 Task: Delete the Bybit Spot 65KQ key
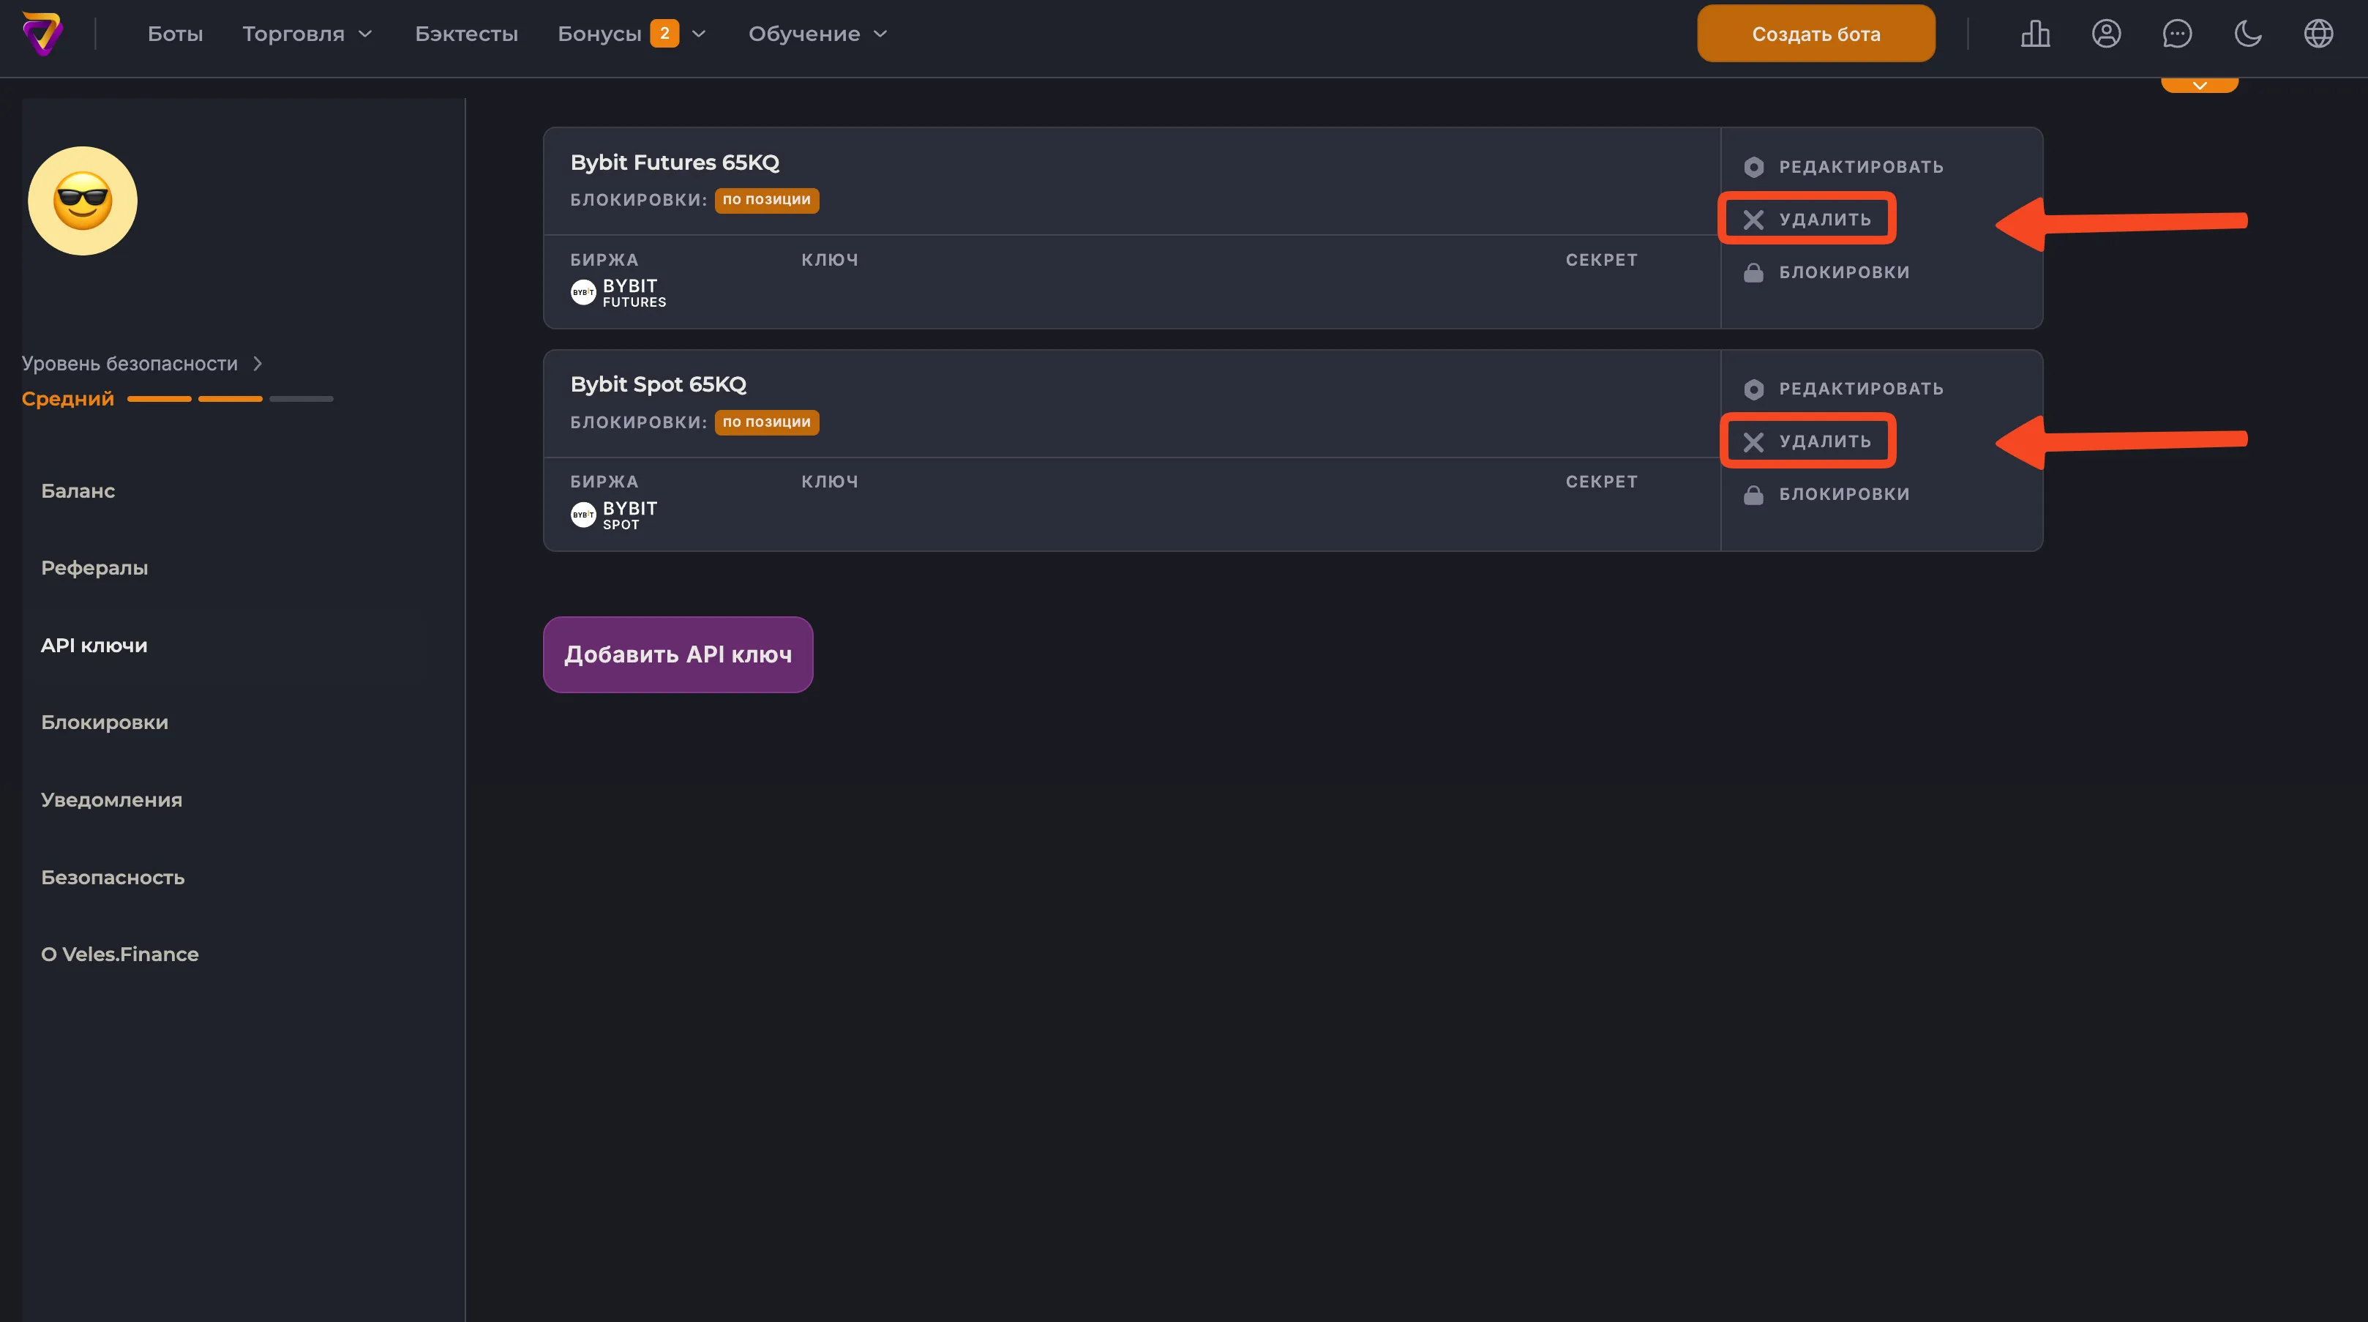(1807, 441)
